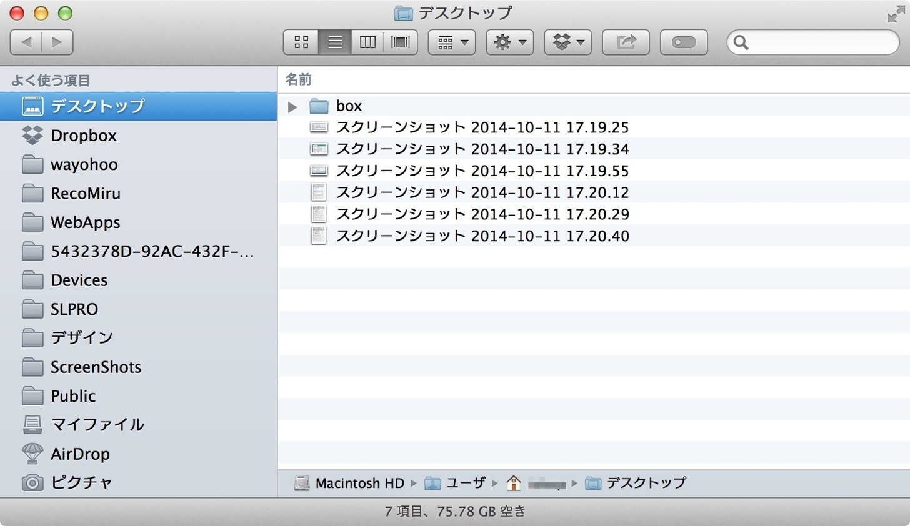Open the item arrangement dropdown

pyautogui.click(x=452, y=42)
